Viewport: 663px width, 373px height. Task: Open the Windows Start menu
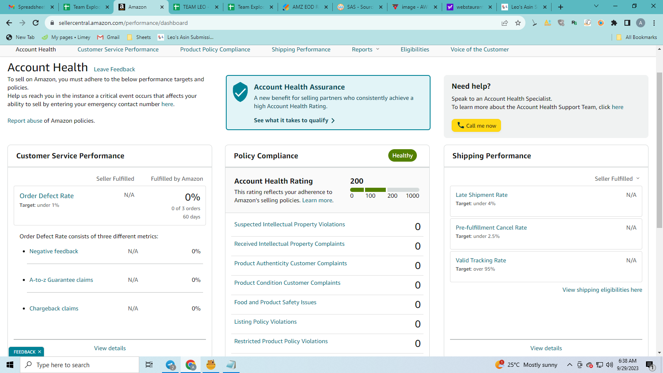10,365
